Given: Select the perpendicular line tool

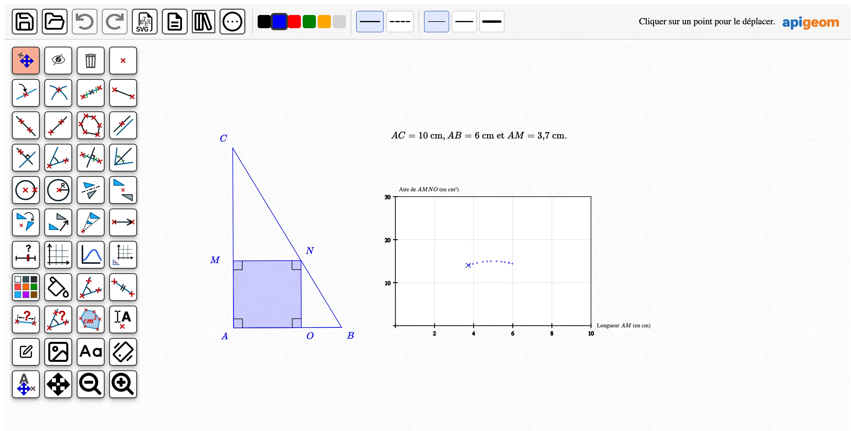Looking at the screenshot, I should [26, 157].
